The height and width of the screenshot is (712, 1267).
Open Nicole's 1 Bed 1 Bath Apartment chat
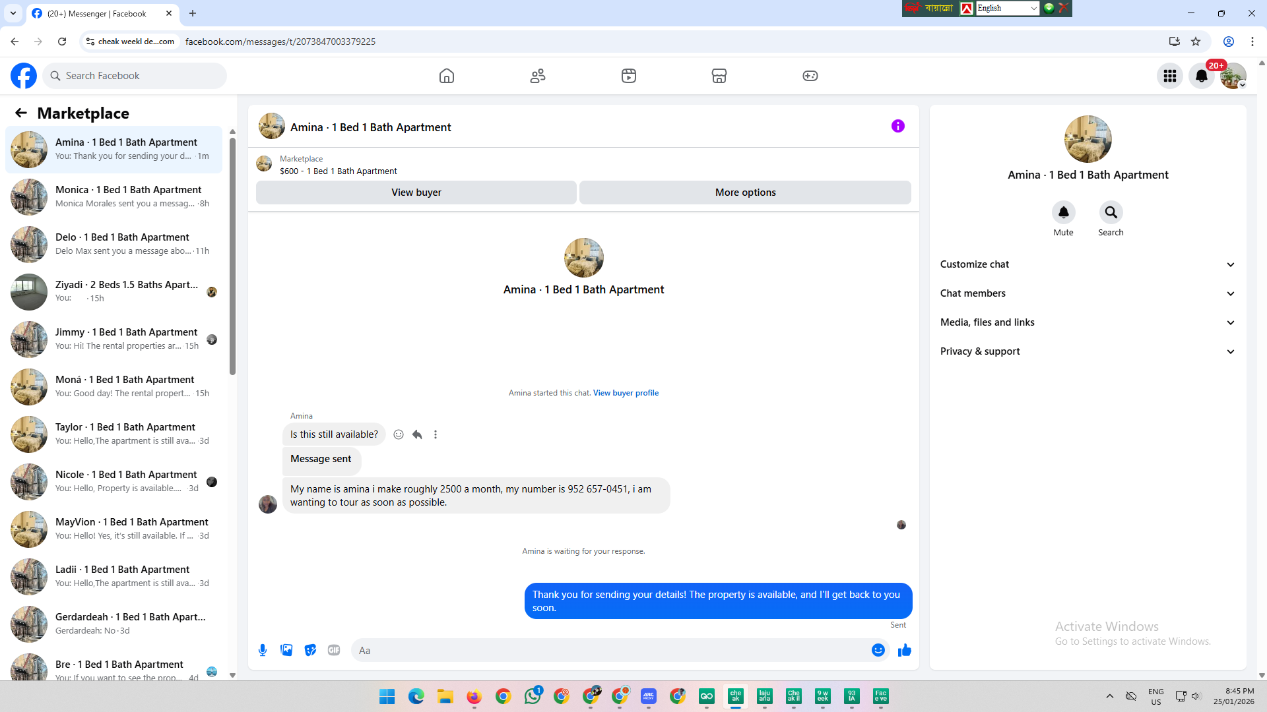pos(114,482)
